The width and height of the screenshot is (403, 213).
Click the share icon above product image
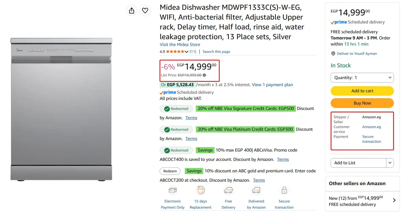[132, 10]
